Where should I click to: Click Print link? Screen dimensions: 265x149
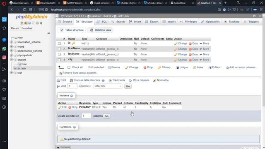[x=62, y=80]
